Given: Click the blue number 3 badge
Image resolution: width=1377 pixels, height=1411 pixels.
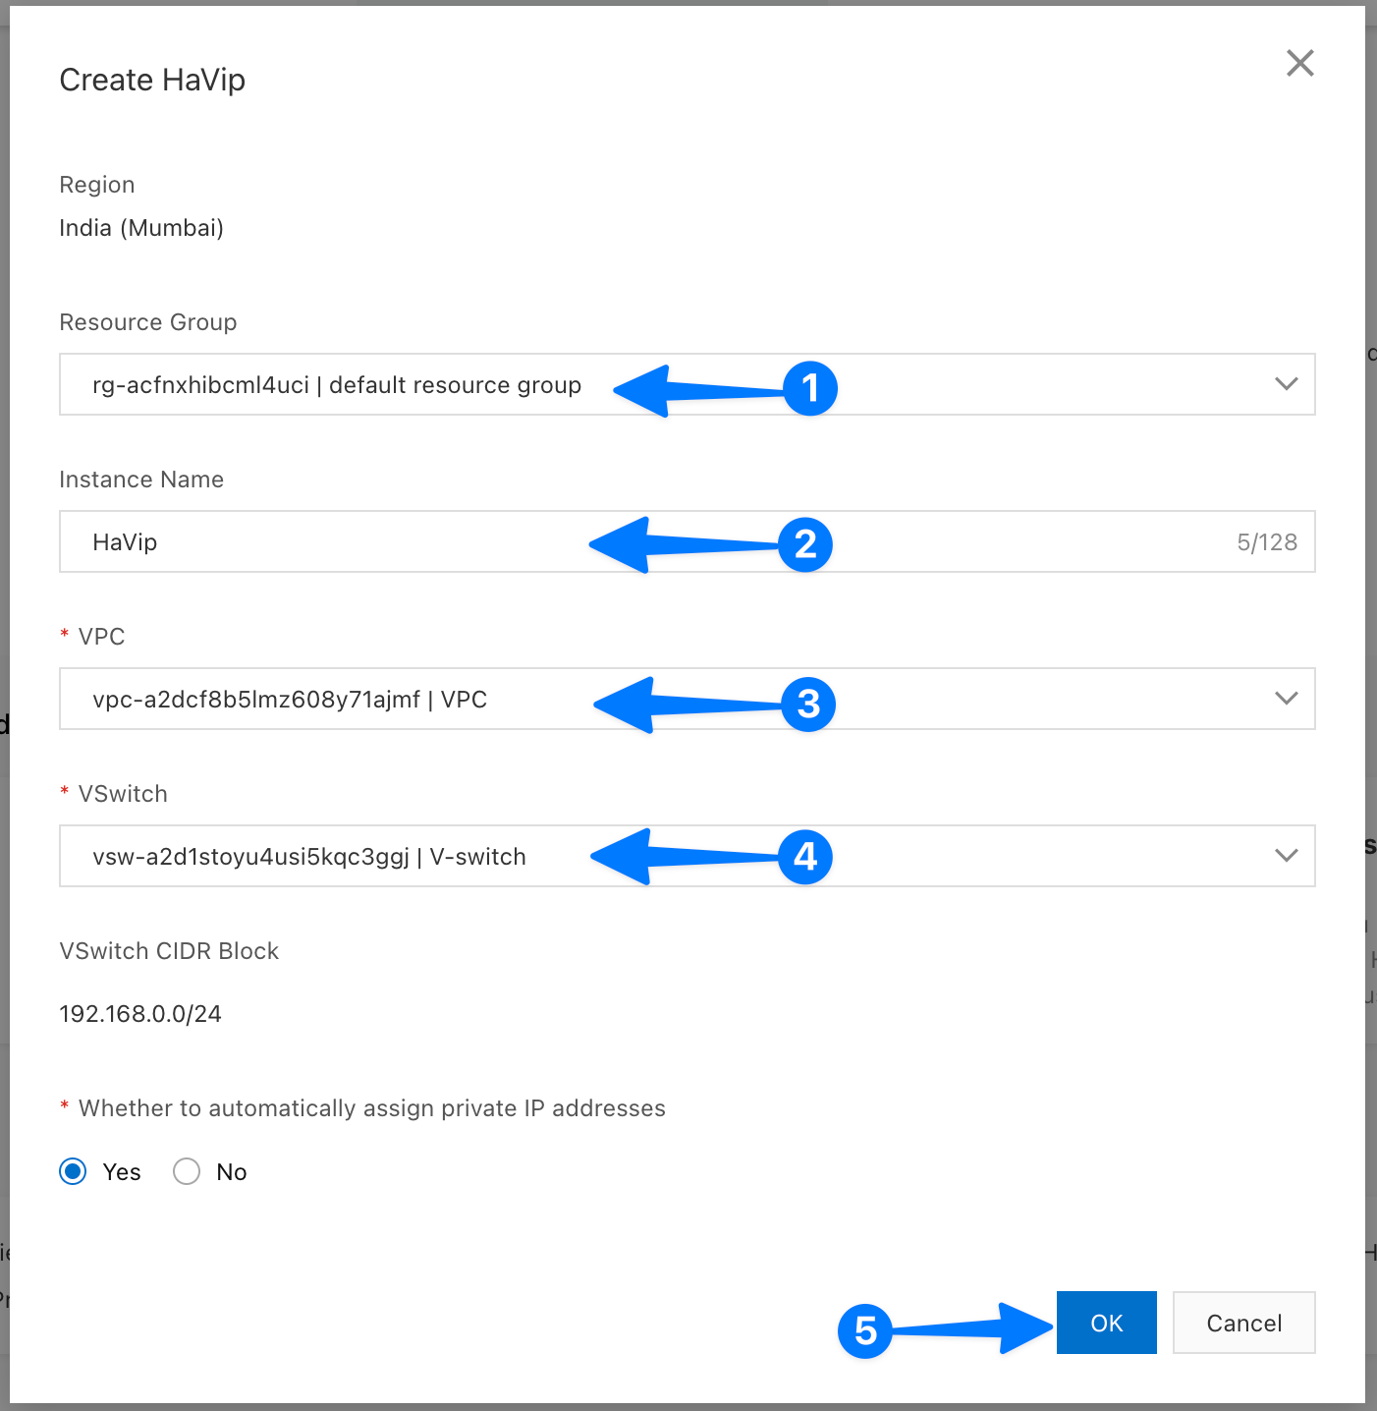Looking at the screenshot, I should 808,704.
